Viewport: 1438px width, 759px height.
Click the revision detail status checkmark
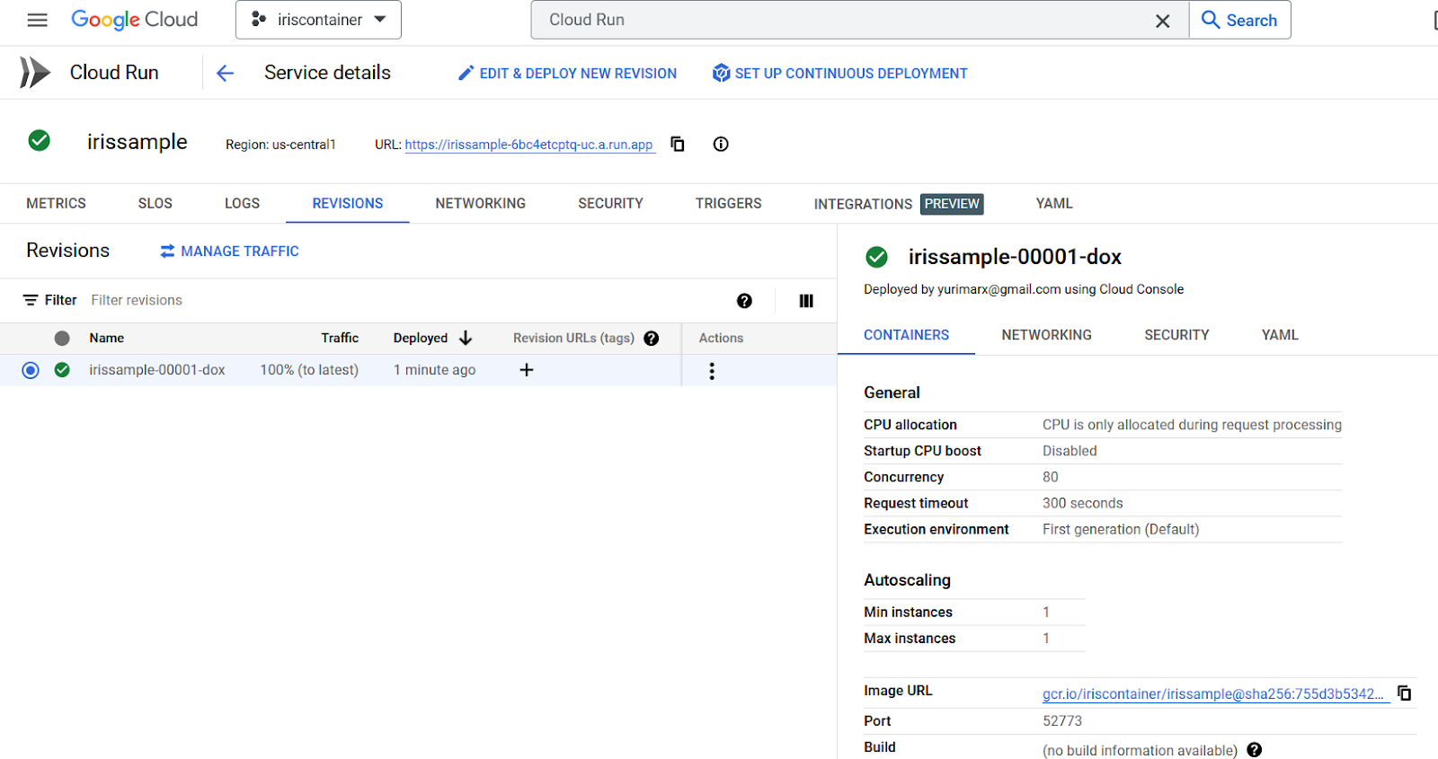[876, 258]
